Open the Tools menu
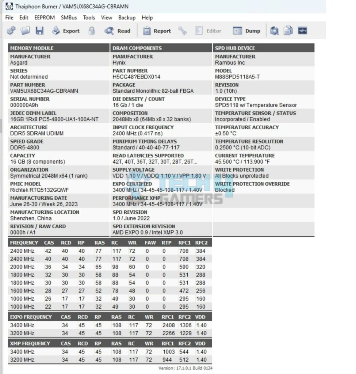Viewport: 356px width, 374px height. point(89,18)
